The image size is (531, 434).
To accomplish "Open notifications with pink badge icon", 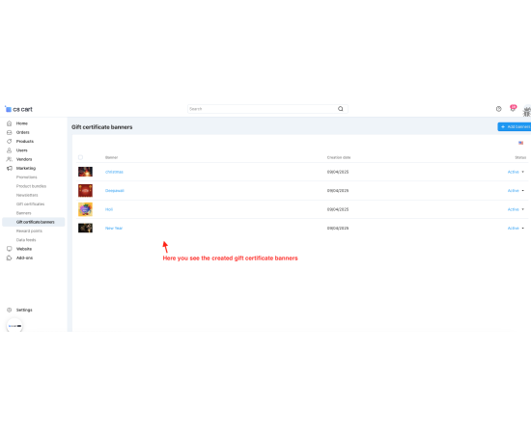I will pyautogui.click(x=513, y=108).
